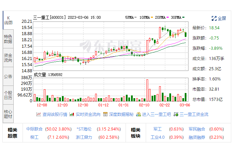Click the people icon beside 进入三一重工吧
The height and width of the screenshot is (152, 234).
point(139,114)
